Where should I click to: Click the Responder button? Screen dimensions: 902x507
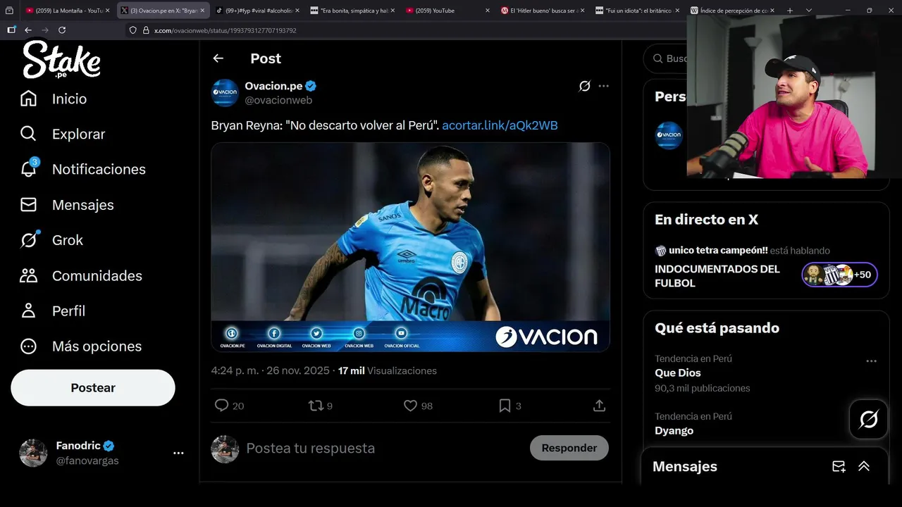coord(569,448)
